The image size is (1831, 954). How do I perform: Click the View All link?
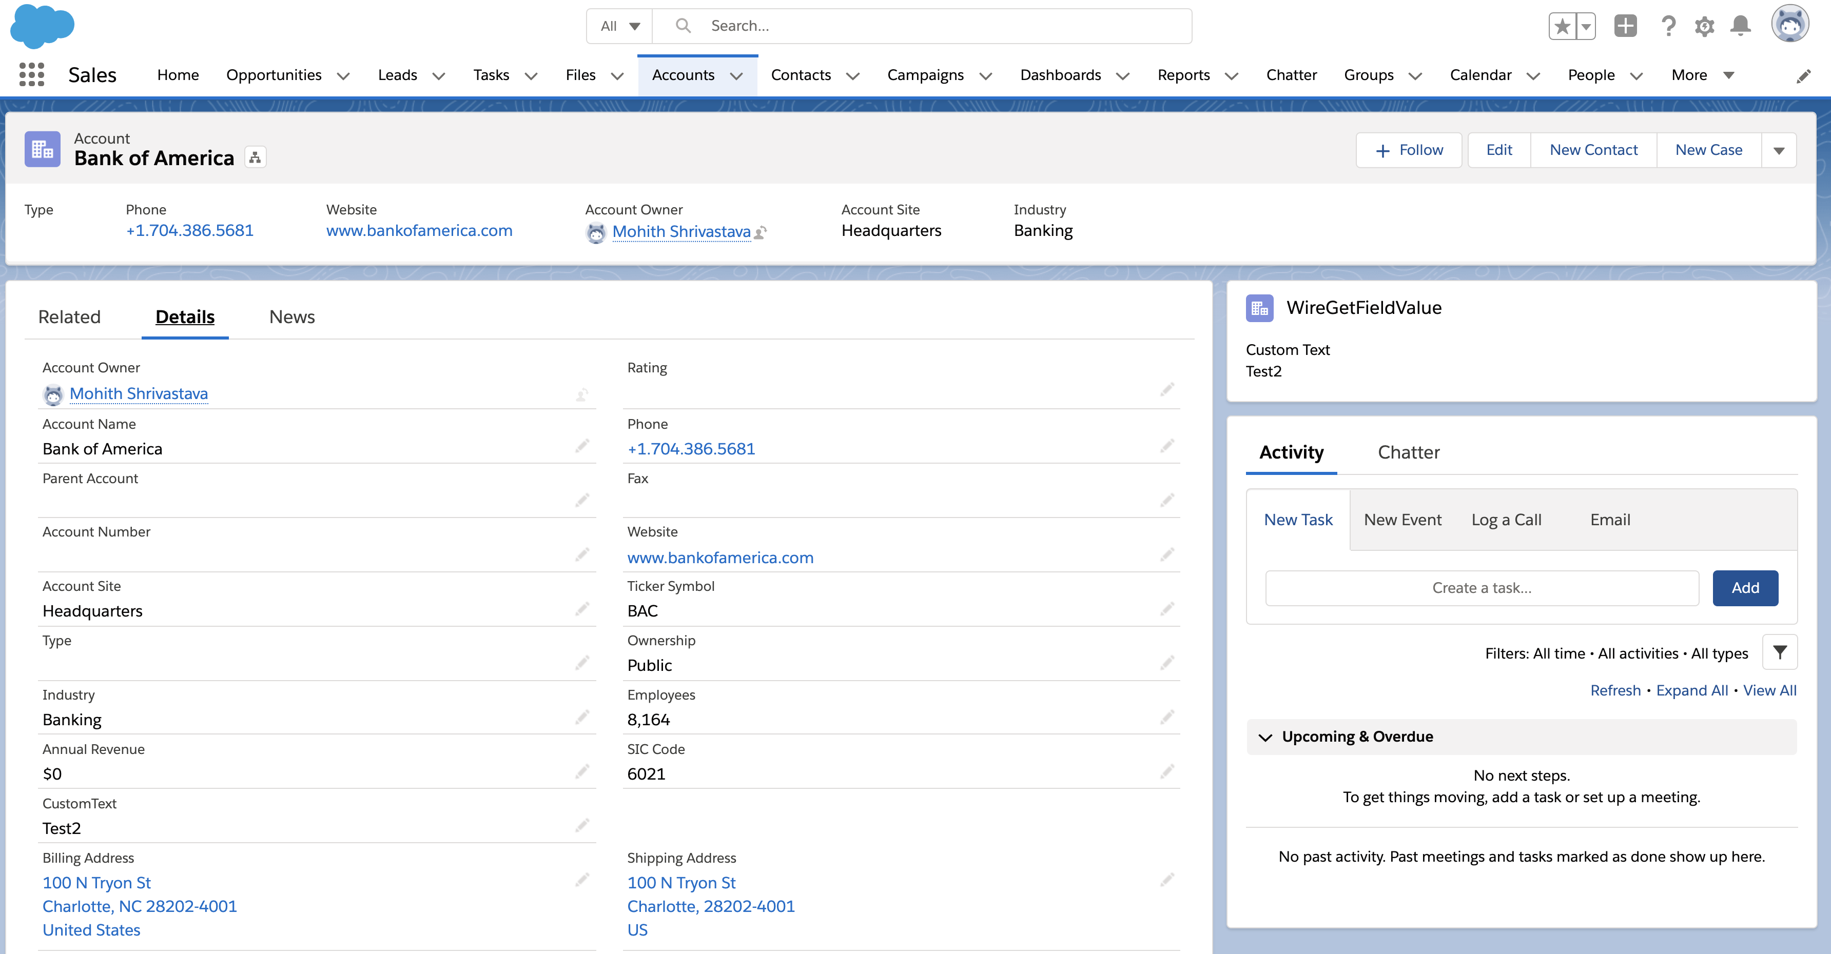(x=1770, y=690)
